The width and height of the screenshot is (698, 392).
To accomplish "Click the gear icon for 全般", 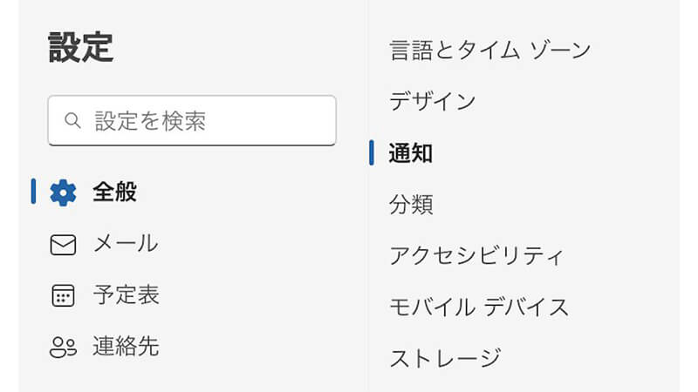I will tap(63, 193).
